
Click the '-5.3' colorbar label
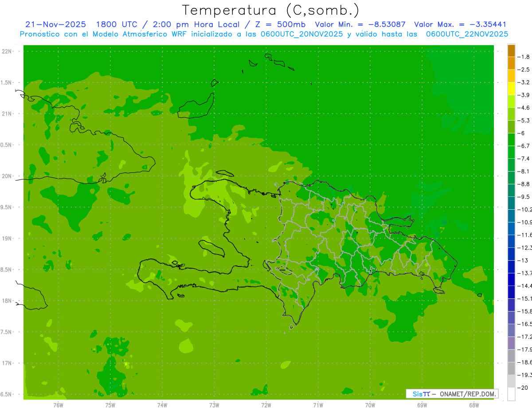(x=524, y=121)
